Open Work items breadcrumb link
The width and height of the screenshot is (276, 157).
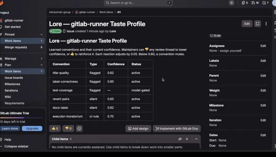point(106,12)
